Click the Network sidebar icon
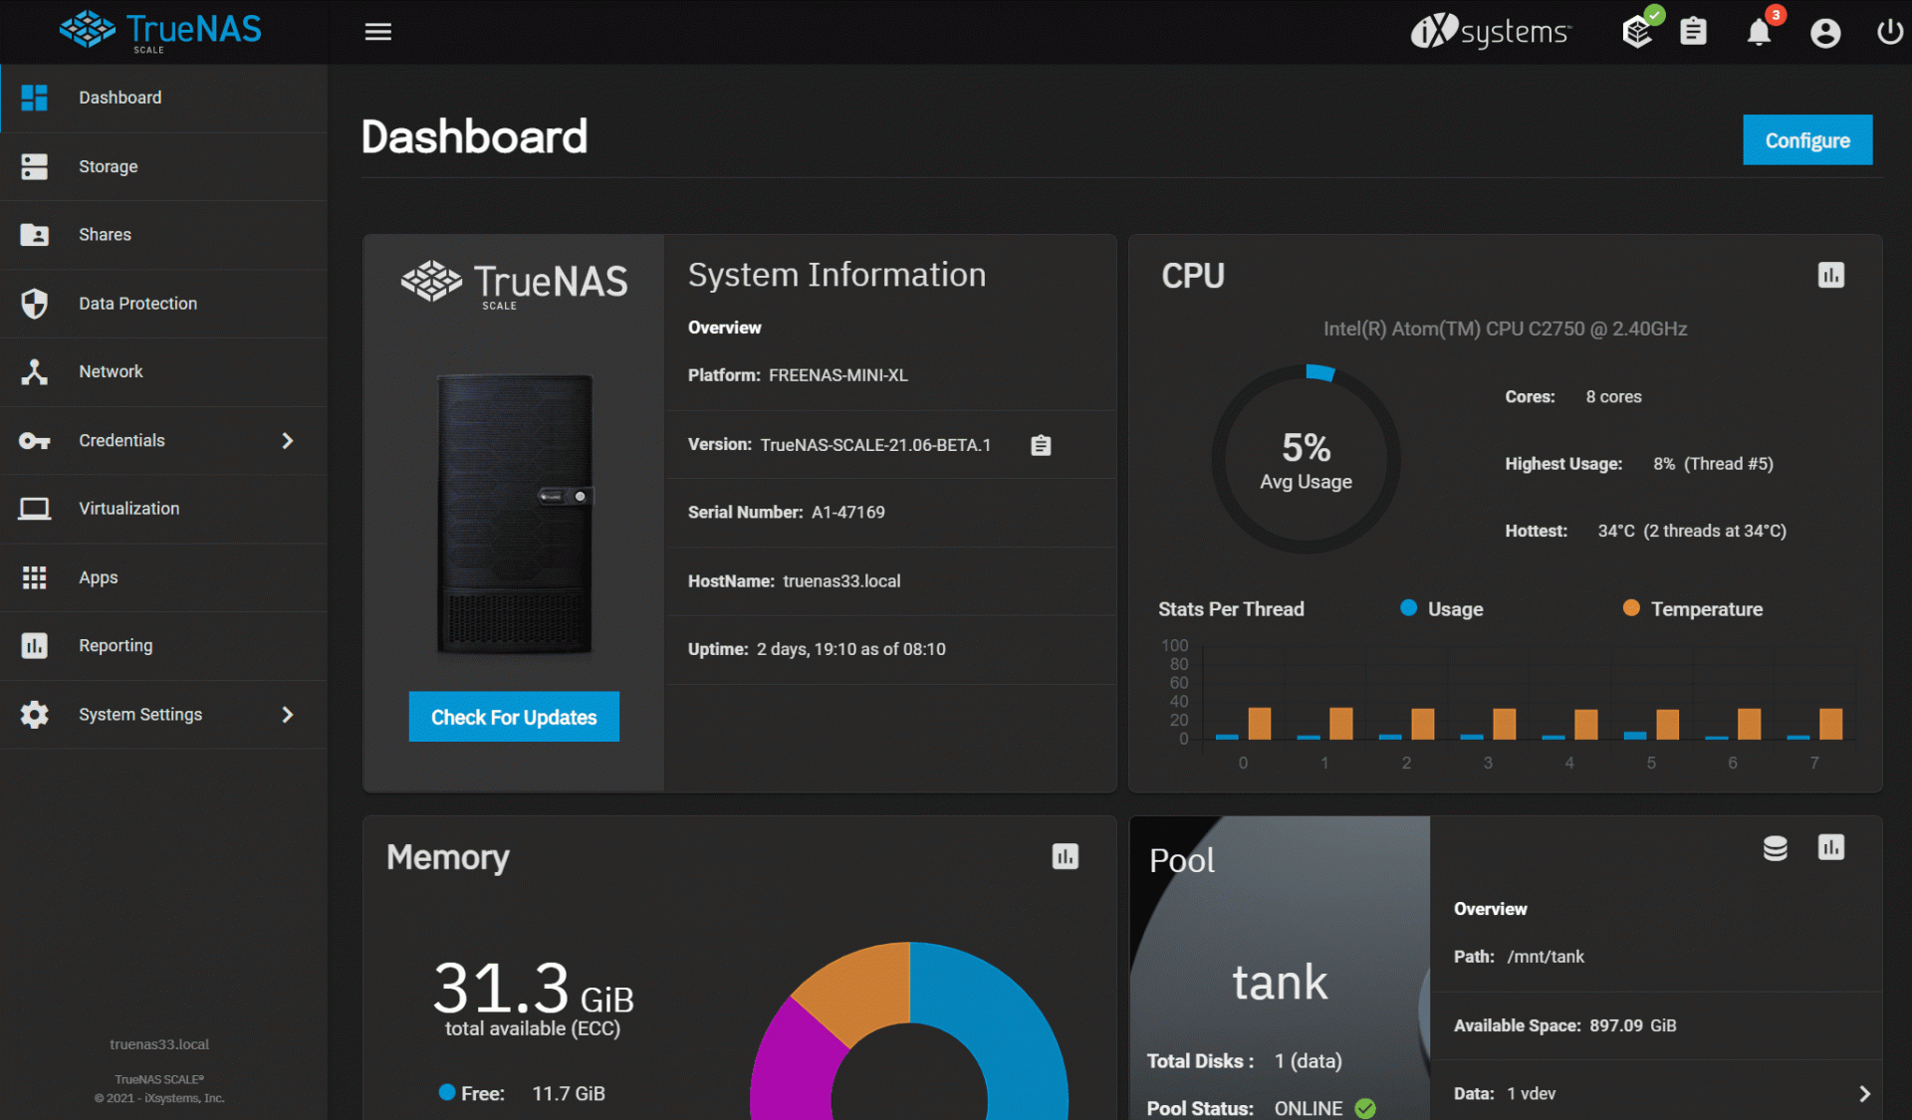 (x=35, y=371)
